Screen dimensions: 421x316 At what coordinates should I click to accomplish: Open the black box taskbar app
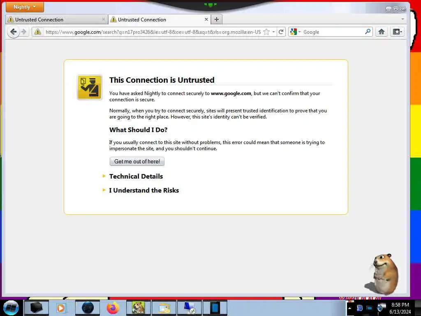pos(37,308)
